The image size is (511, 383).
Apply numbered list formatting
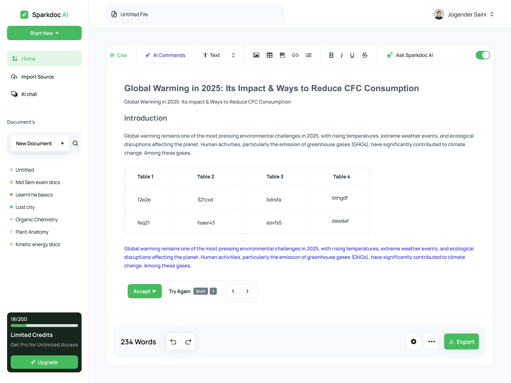[x=308, y=55]
